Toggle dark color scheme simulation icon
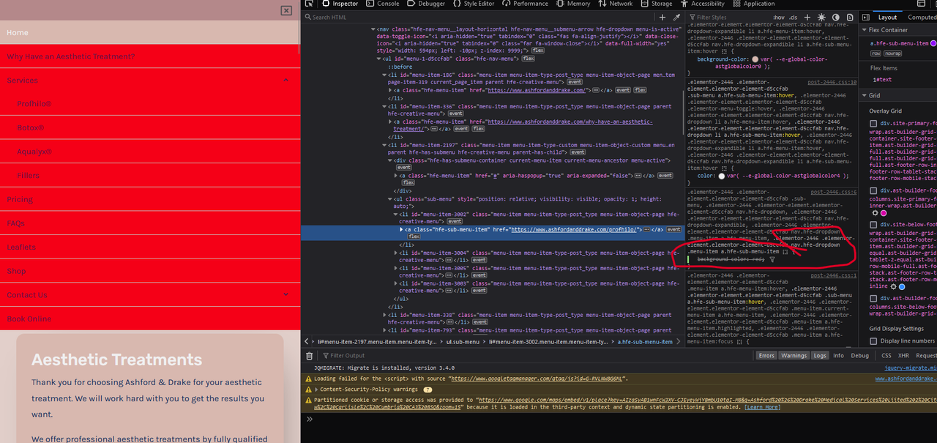Image resolution: width=937 pixels, height=443 pixels. [x=835, y=17]
